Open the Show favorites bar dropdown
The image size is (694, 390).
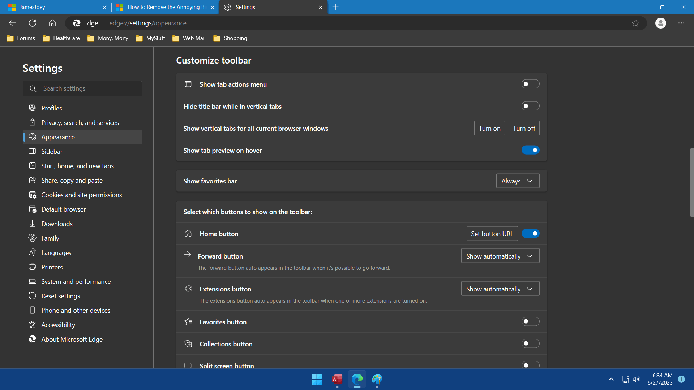pyautogui.click(x=517, y=181)
